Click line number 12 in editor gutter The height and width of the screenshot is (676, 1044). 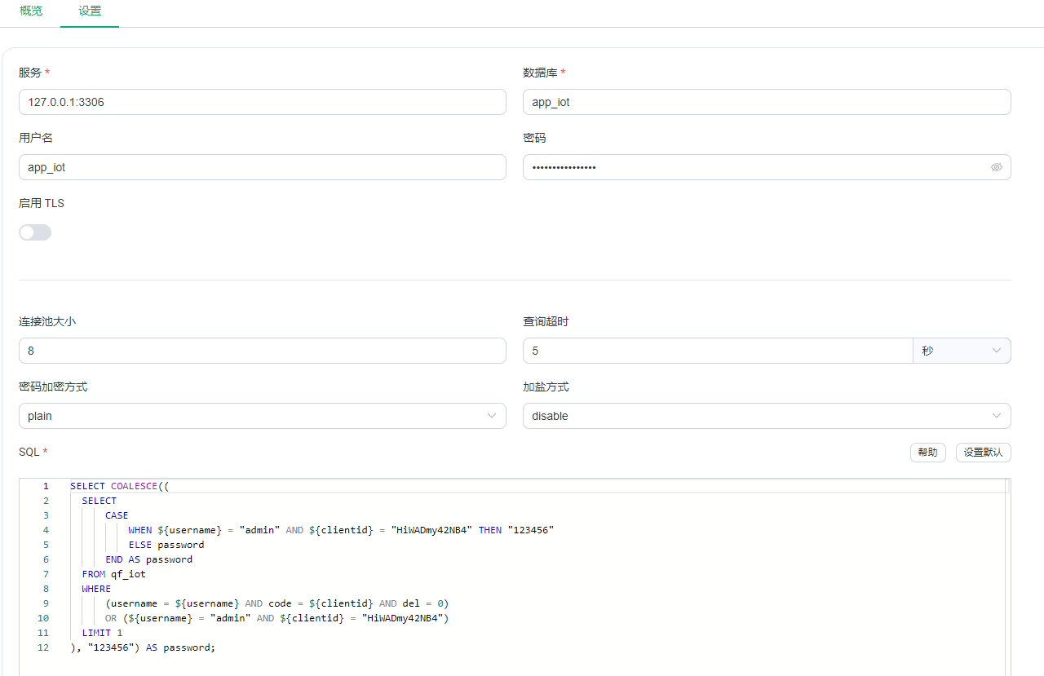tap(43, 647)
